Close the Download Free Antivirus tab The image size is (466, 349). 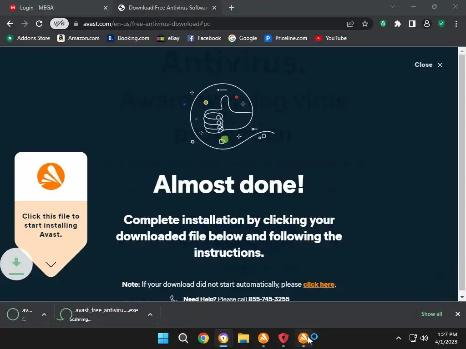click(x=214, y=8)
